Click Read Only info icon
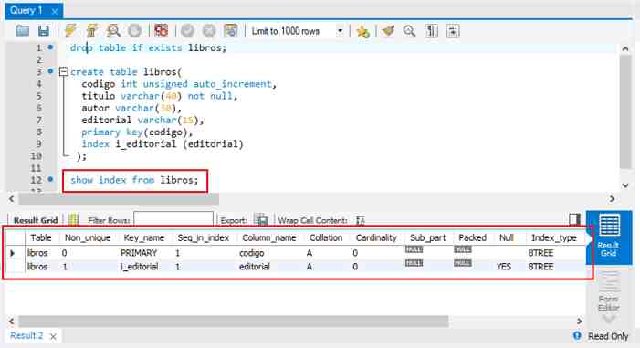This screenshot has width=640, height=348. pyautogui.click(x=577, y=336)
